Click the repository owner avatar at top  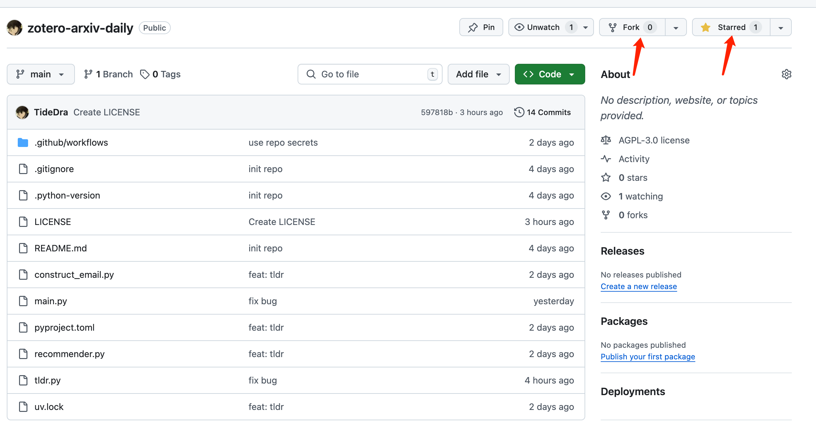click(15, 28)
